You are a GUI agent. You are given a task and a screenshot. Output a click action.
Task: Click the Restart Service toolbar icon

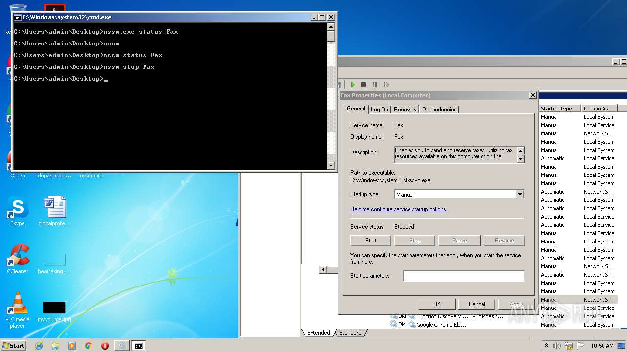pyautogui.click(x=386, y=85)
